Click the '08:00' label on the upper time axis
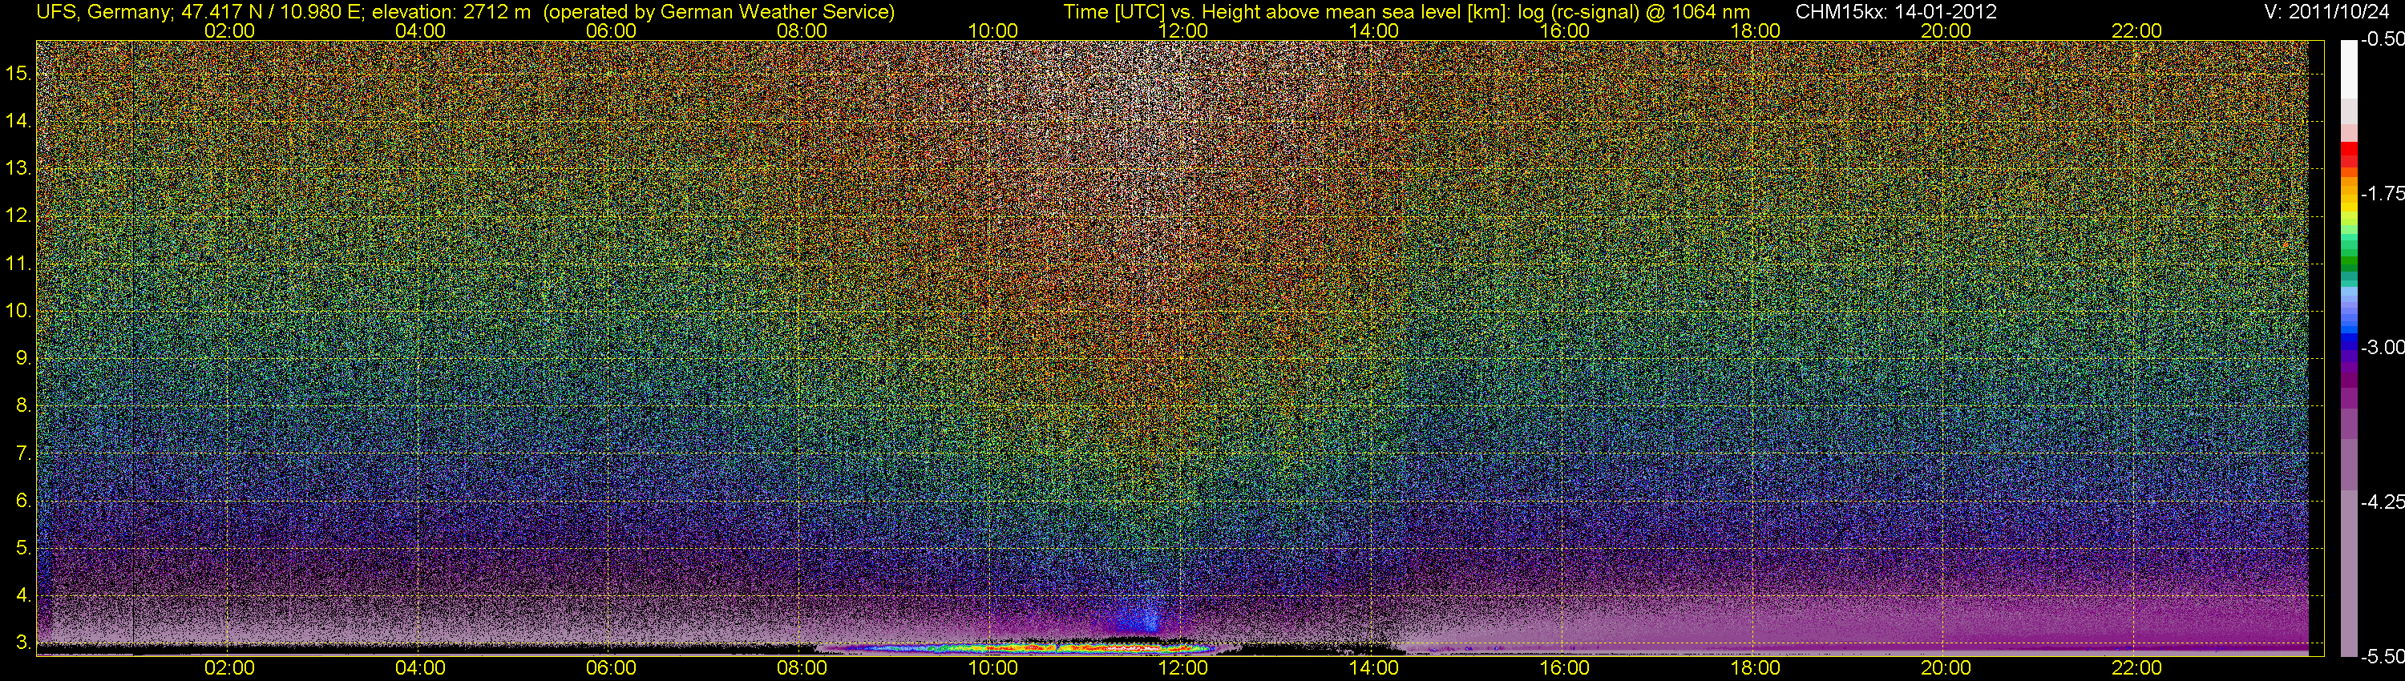This screenshot has height=681, width=2405. tap(802, 30)
